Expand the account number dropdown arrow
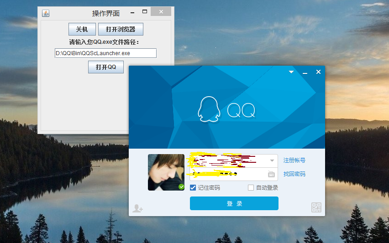This screenshot has width=389, height=243. click(x=272, y=161)
